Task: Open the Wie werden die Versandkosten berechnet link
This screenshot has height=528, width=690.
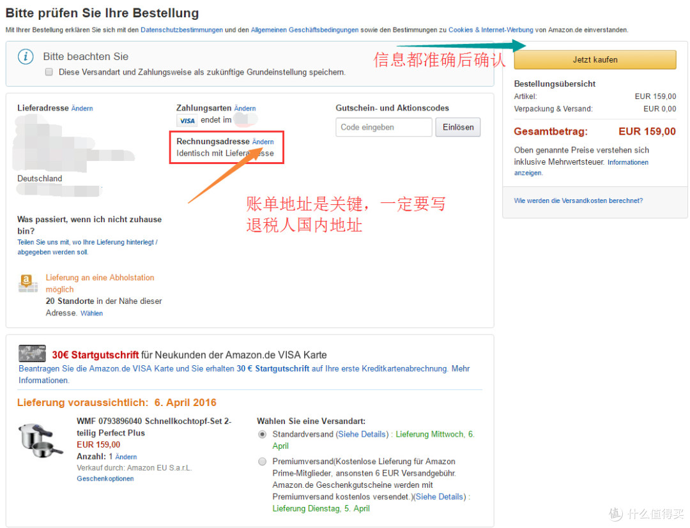Action: (x=578, y=201)
